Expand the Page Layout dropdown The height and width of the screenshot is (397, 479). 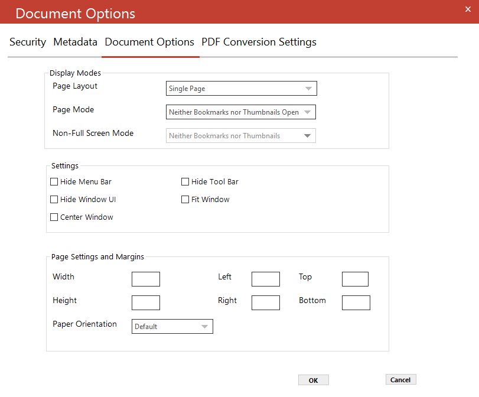(242, 89)
